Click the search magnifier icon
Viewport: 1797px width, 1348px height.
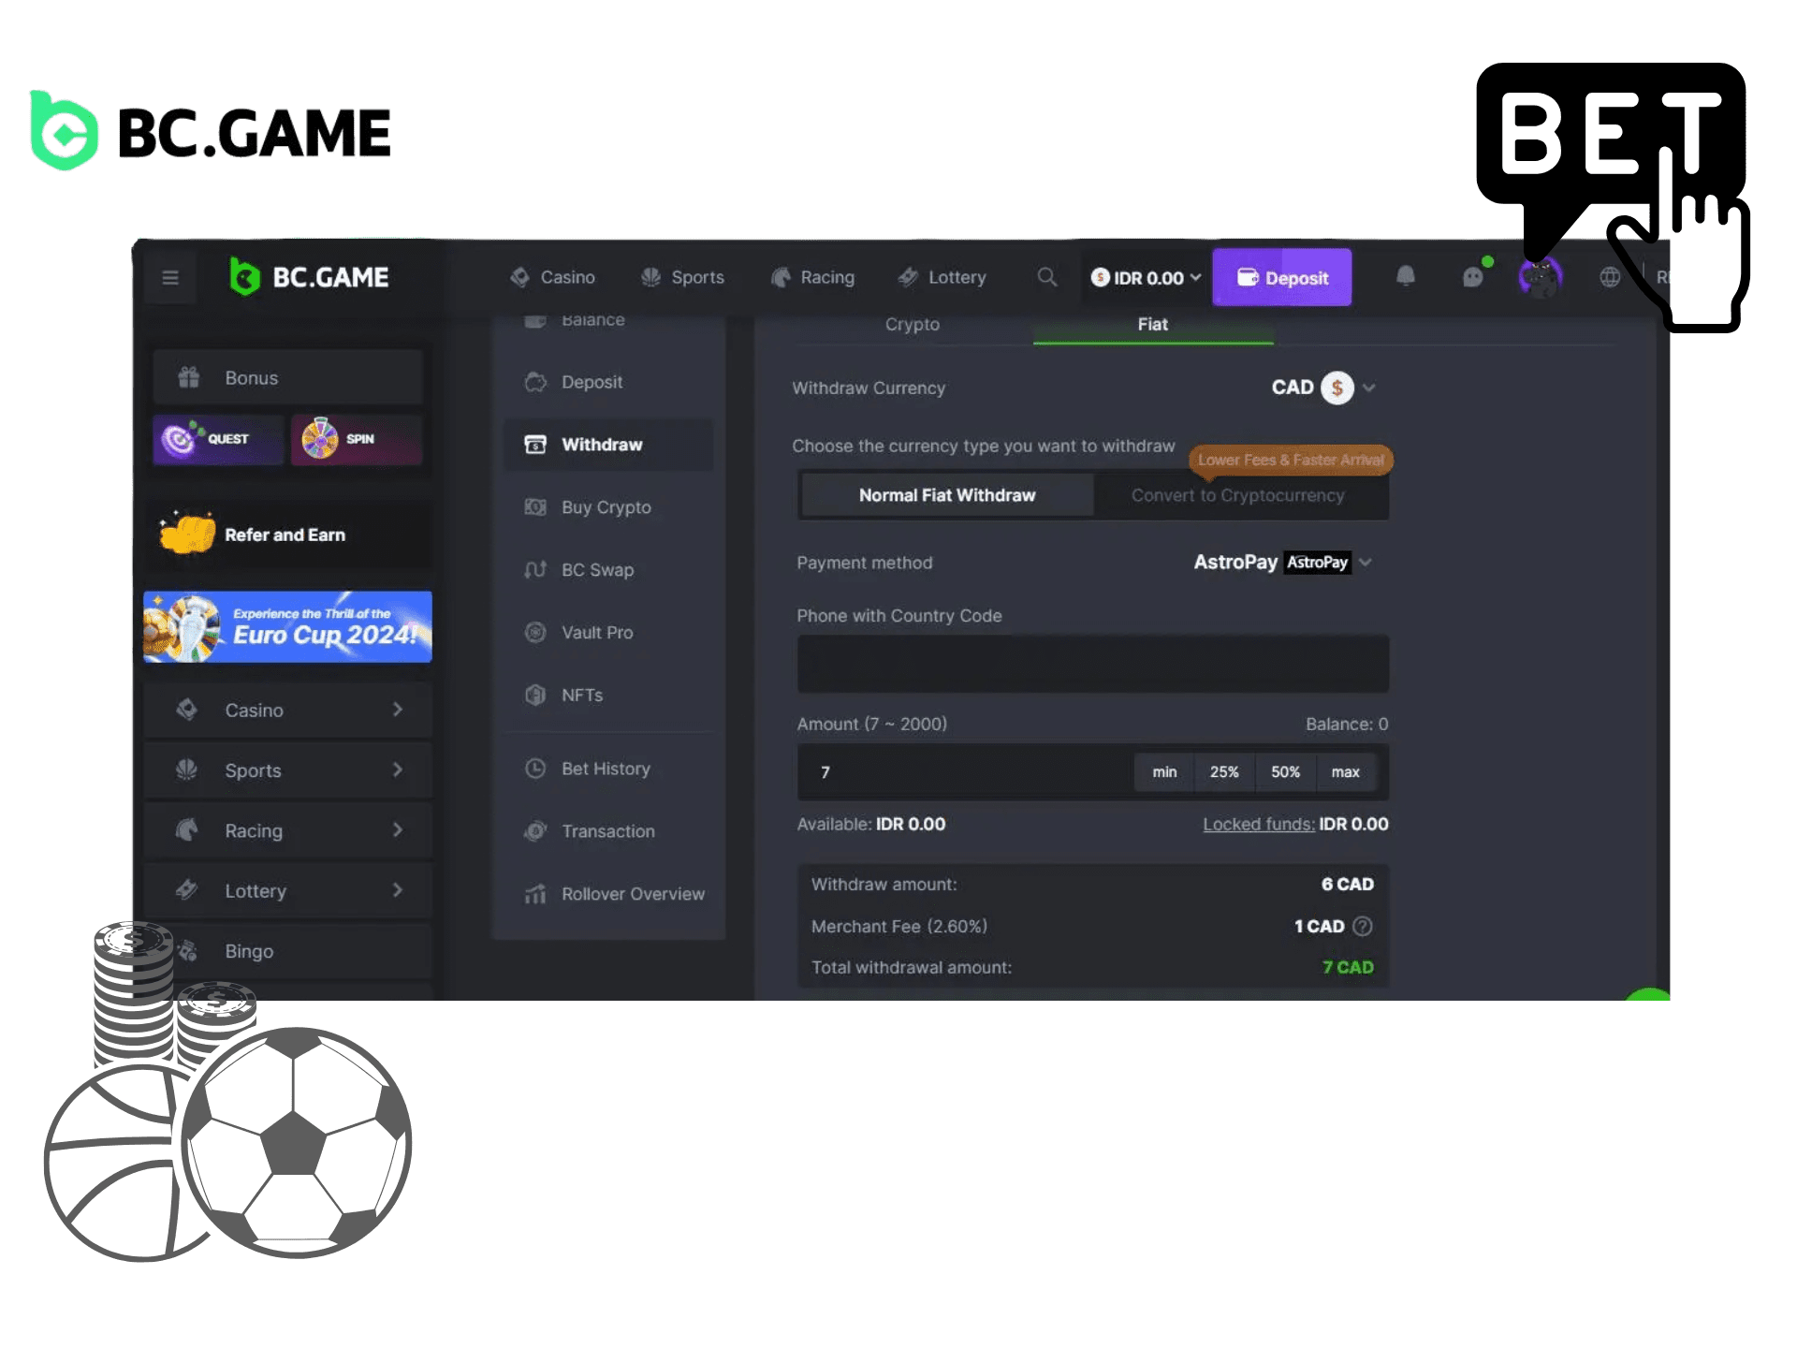tap(1047, 277)
